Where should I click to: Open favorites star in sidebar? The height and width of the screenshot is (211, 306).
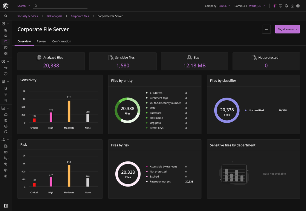(x=6, y=68)
